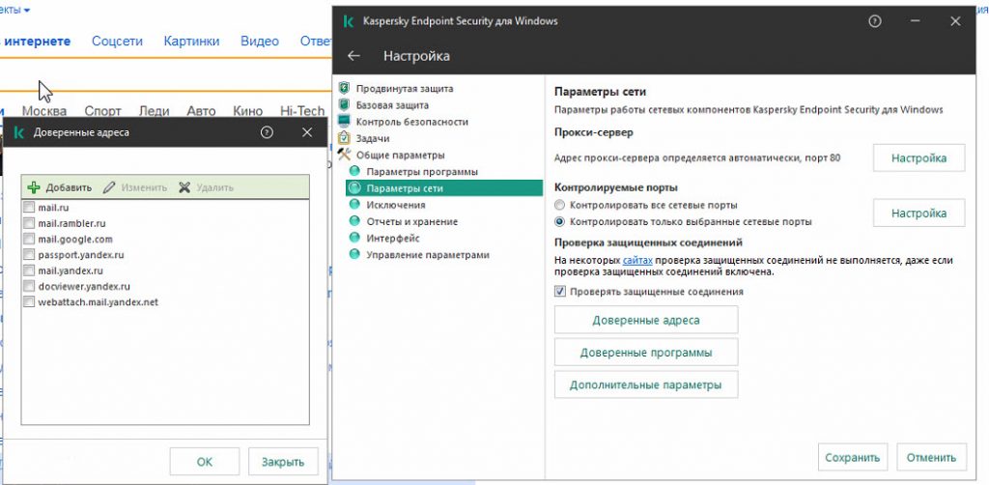Click Настройка button for Контролируемые порты

[918, 213]
